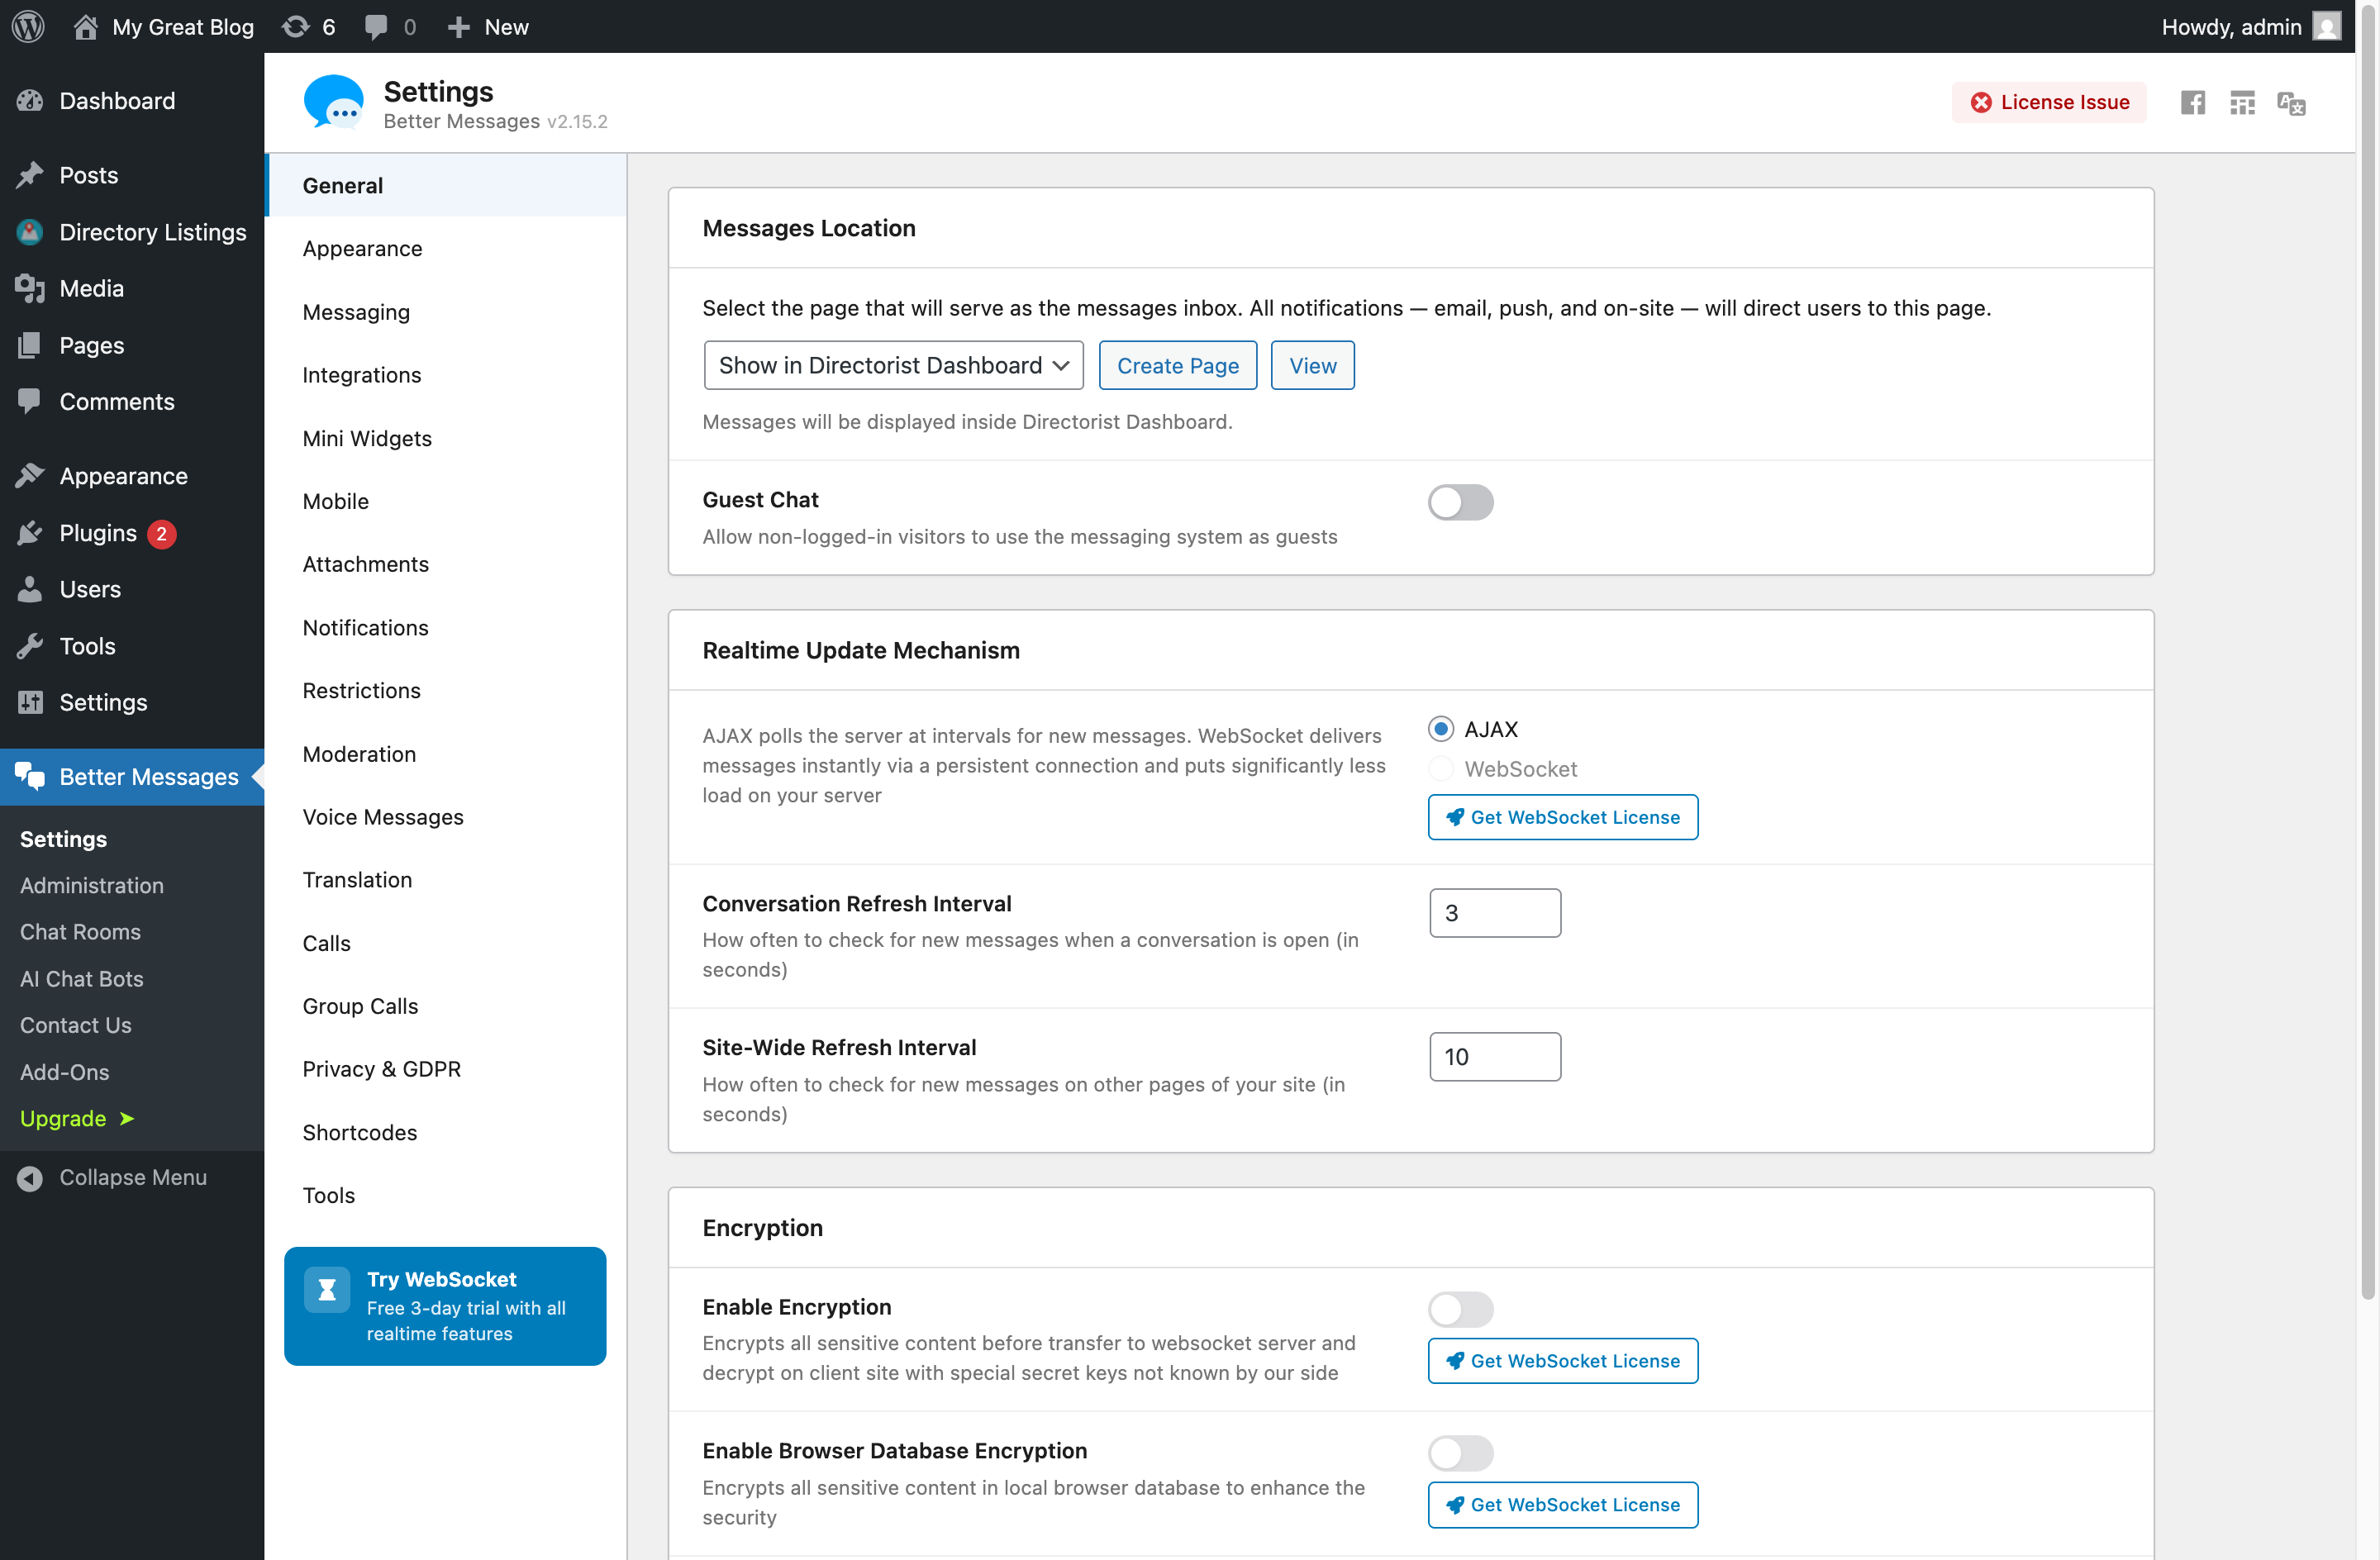Open the Attachments tab
Screen dimensions: 2380x1560
pos(446,564)
